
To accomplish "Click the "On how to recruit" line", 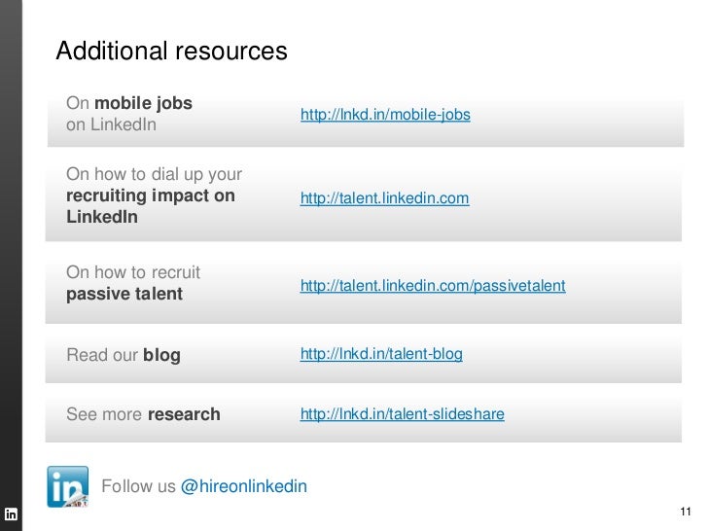I will point(133,272).
